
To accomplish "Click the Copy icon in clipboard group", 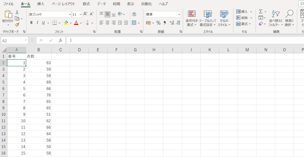I will (x=17, y=19).
